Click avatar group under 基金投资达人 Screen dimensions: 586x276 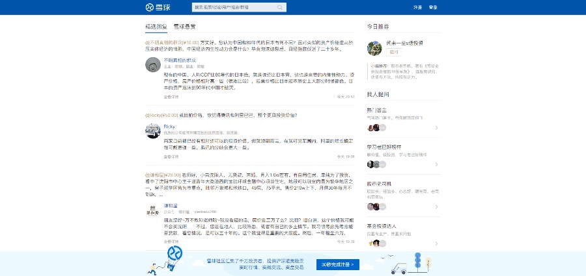coord(376,244)
